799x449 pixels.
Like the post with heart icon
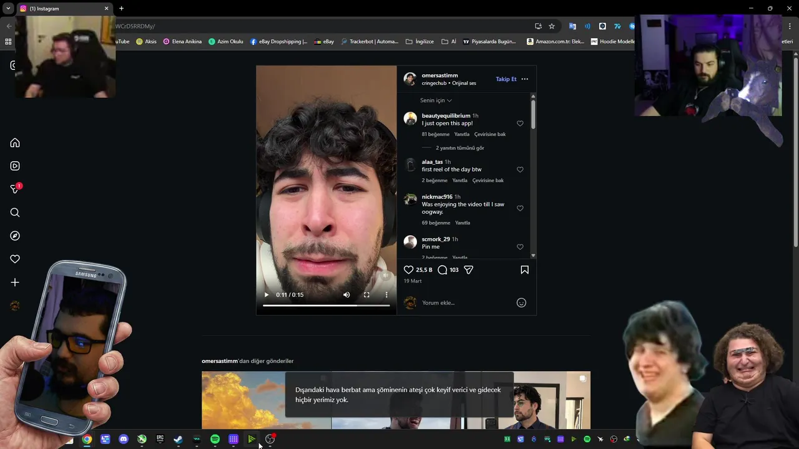[x=409, y=270]
